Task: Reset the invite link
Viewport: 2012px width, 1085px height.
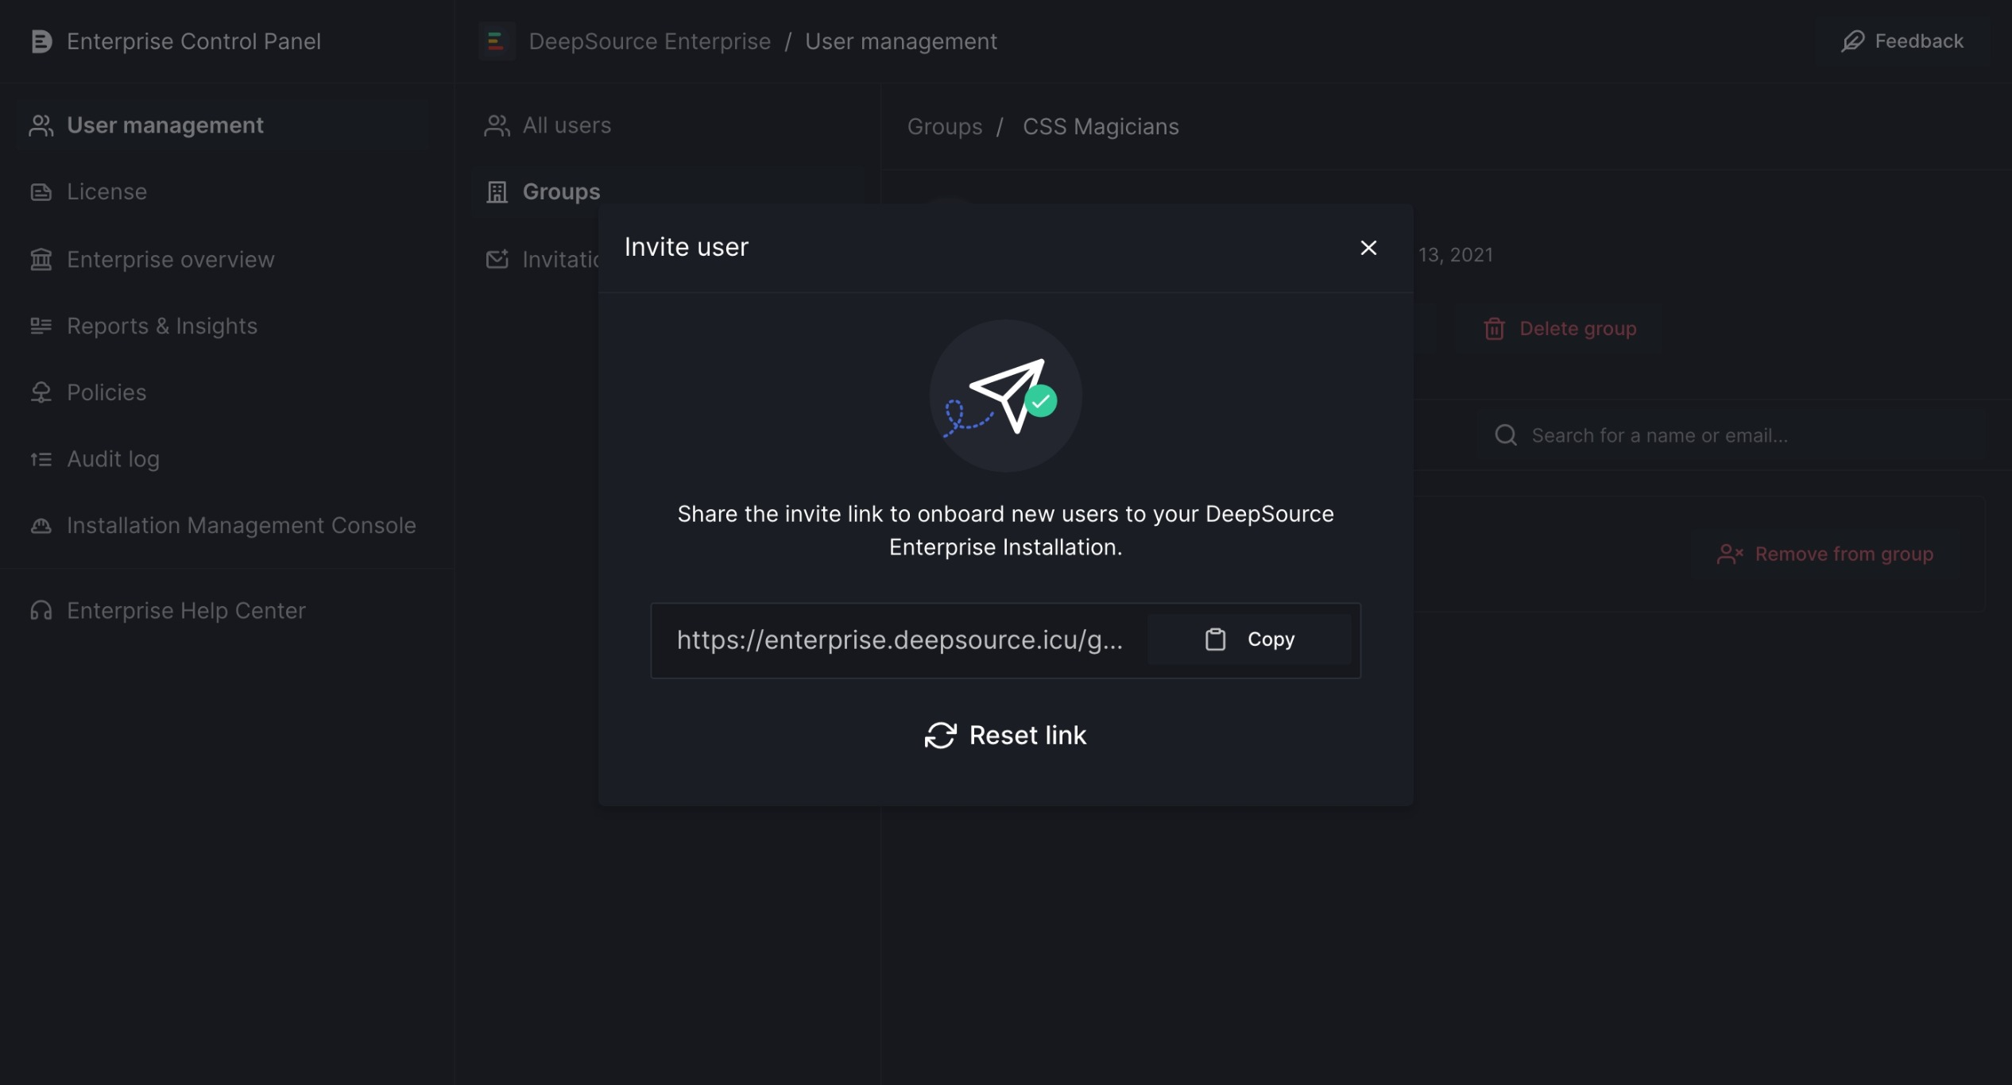Action: point(1005,735)
